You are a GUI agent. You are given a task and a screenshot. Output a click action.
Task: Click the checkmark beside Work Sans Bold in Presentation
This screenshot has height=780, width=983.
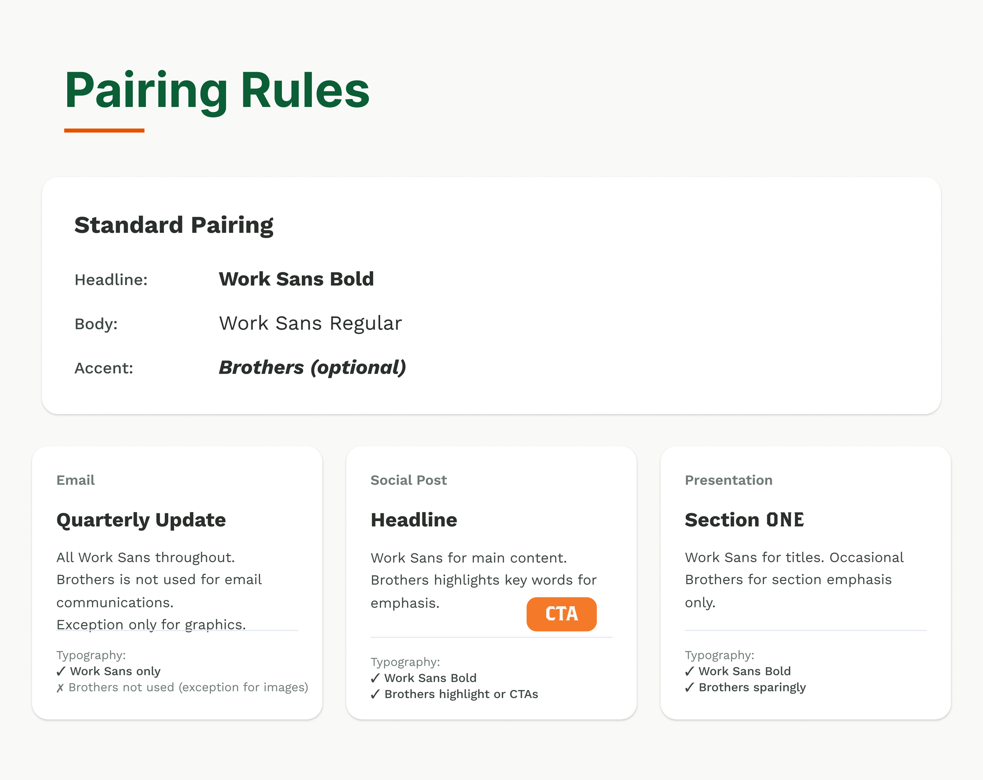tap(689, 671)
